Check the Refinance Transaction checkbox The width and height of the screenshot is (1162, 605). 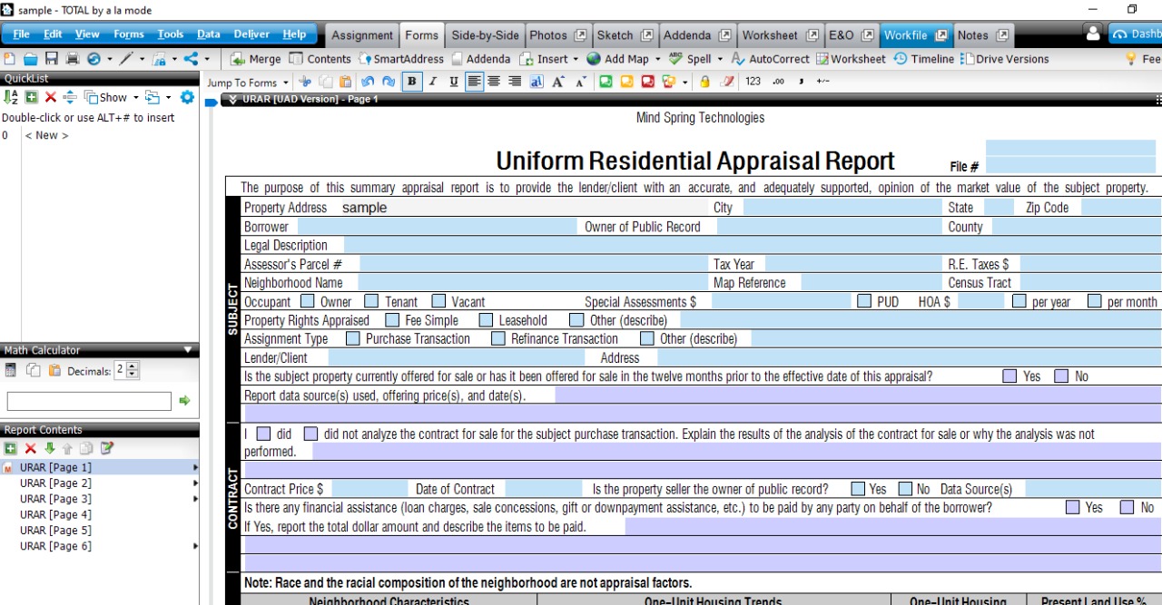497,338
